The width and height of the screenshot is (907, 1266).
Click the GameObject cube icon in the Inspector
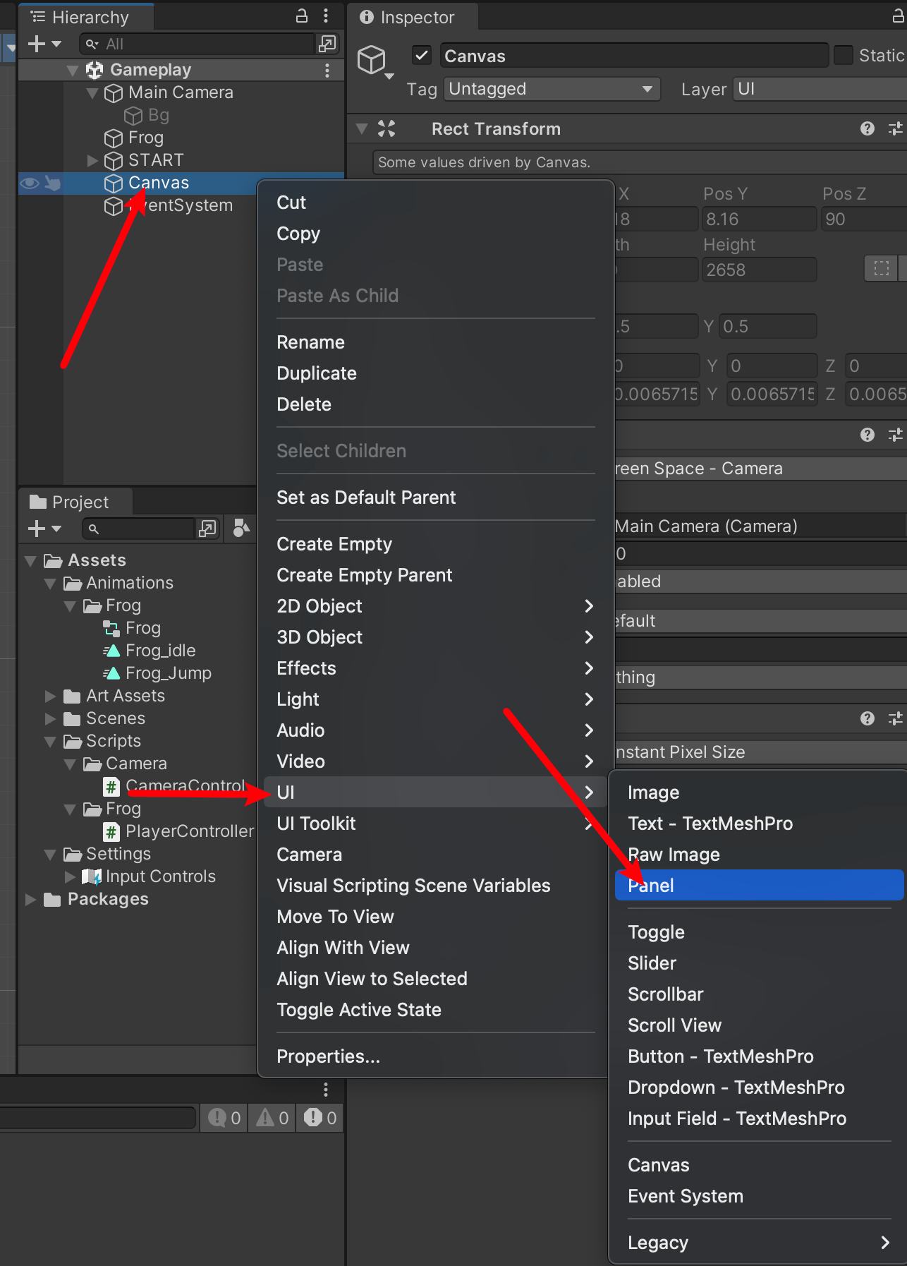372,60
